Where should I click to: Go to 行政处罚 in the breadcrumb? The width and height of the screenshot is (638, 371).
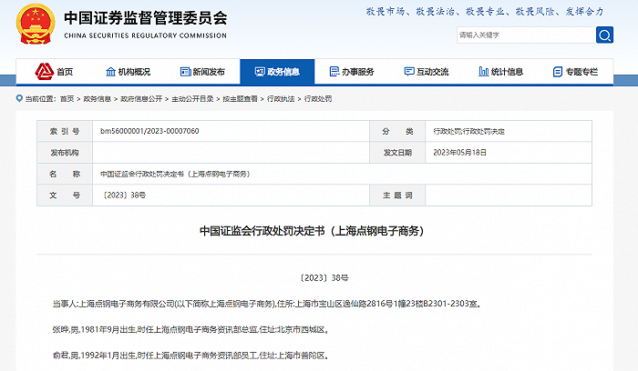coord(318,98)
